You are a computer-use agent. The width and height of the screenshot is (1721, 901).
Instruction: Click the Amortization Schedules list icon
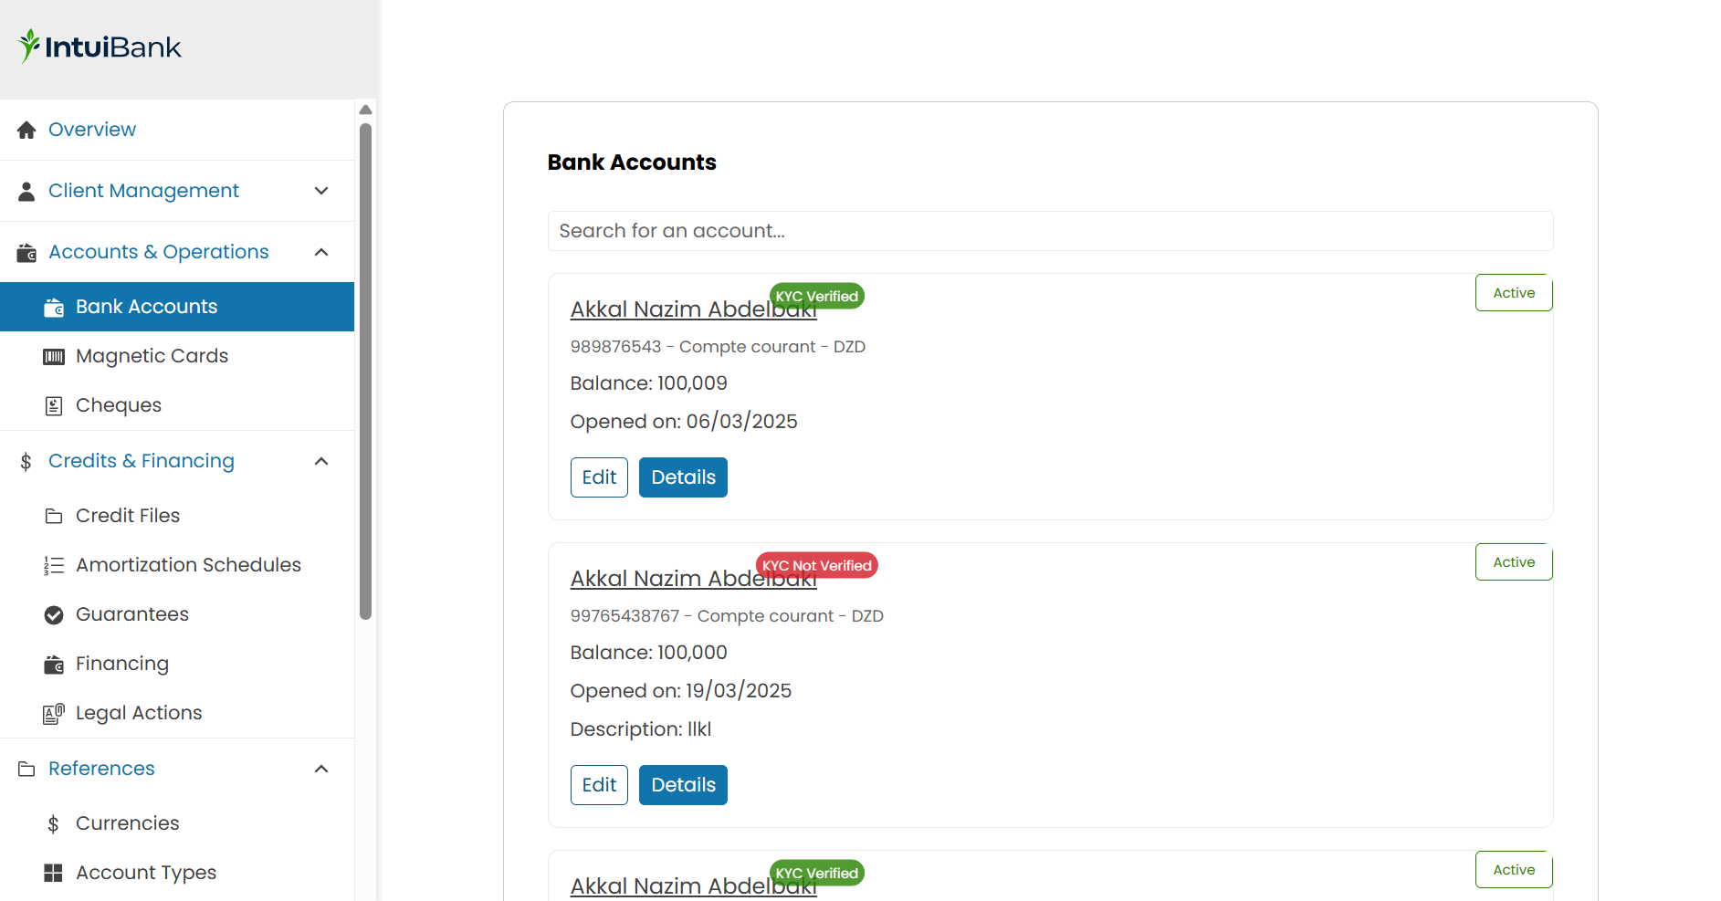click(54, 565)
